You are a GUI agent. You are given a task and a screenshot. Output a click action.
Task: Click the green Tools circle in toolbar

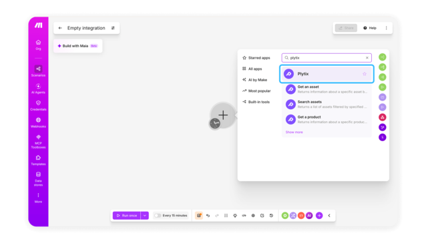coord(284,216)
